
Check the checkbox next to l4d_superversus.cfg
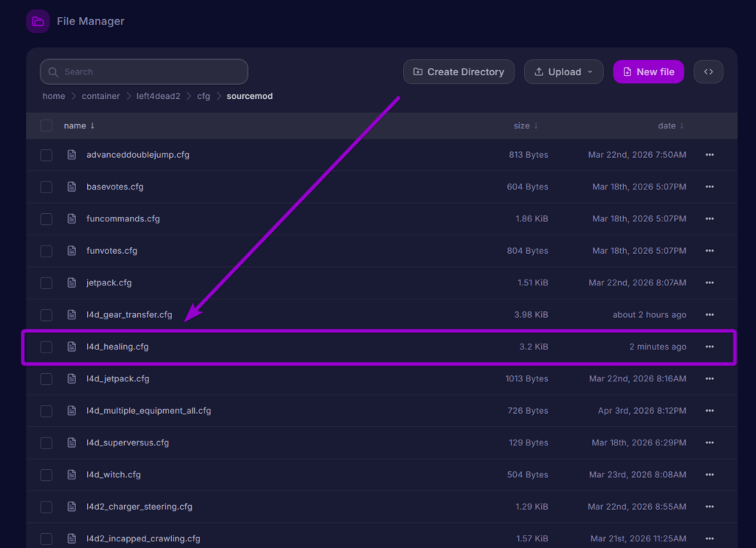[x=46, y=443]
